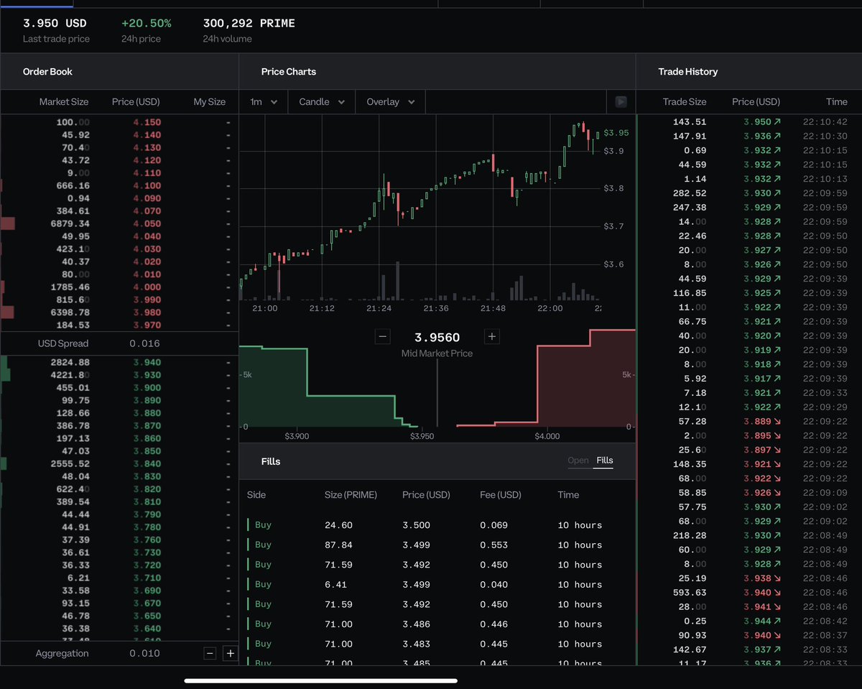Click the Order Book panel header

(47, 72)
